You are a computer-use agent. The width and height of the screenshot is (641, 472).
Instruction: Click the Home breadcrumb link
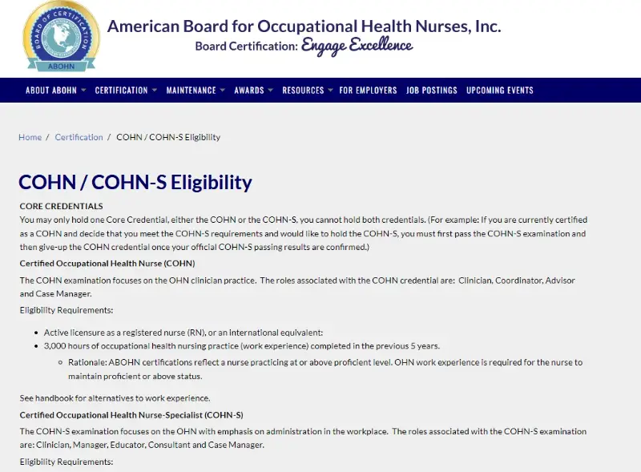click(x=30, y=137)
